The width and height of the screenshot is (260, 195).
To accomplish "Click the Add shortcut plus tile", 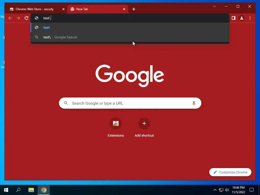I will (144, 124).
